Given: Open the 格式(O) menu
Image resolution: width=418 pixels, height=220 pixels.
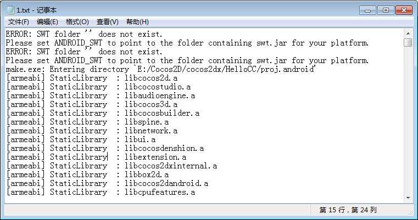Looking at the screenshot, I should (77, 22).
